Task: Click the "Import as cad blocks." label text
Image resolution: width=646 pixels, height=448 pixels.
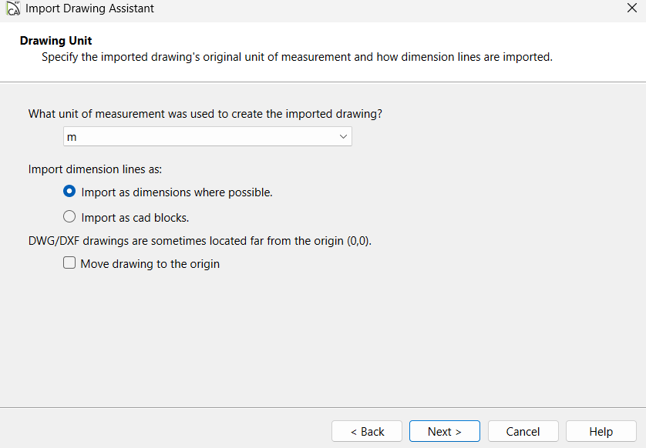Action: [135, 218]
